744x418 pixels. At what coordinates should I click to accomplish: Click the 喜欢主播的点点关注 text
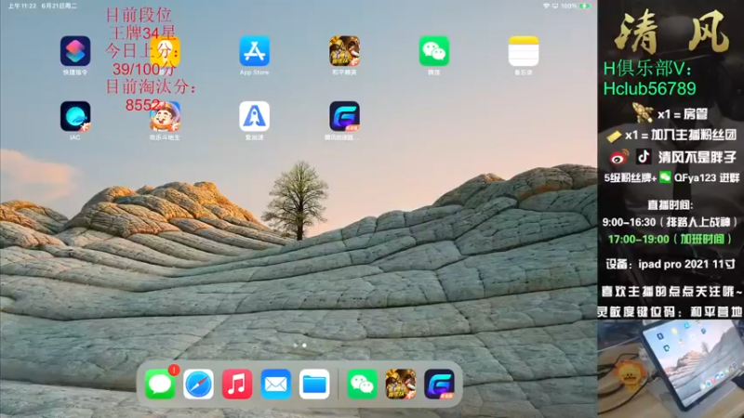(671, 292)
